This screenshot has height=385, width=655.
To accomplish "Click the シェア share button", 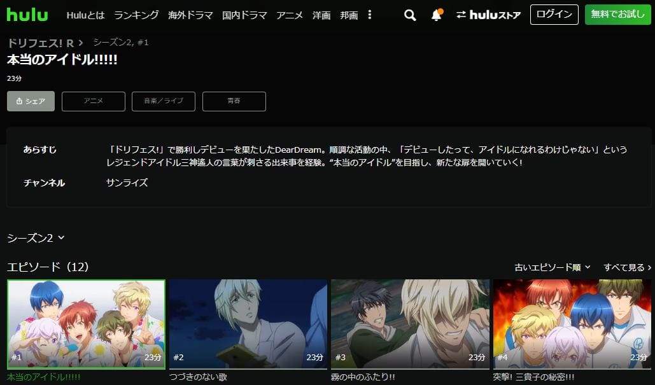I will pos(31,101).
